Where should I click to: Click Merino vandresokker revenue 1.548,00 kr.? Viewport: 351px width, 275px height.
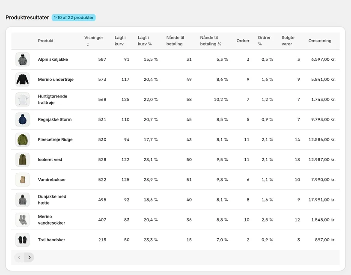pos(323,220)
